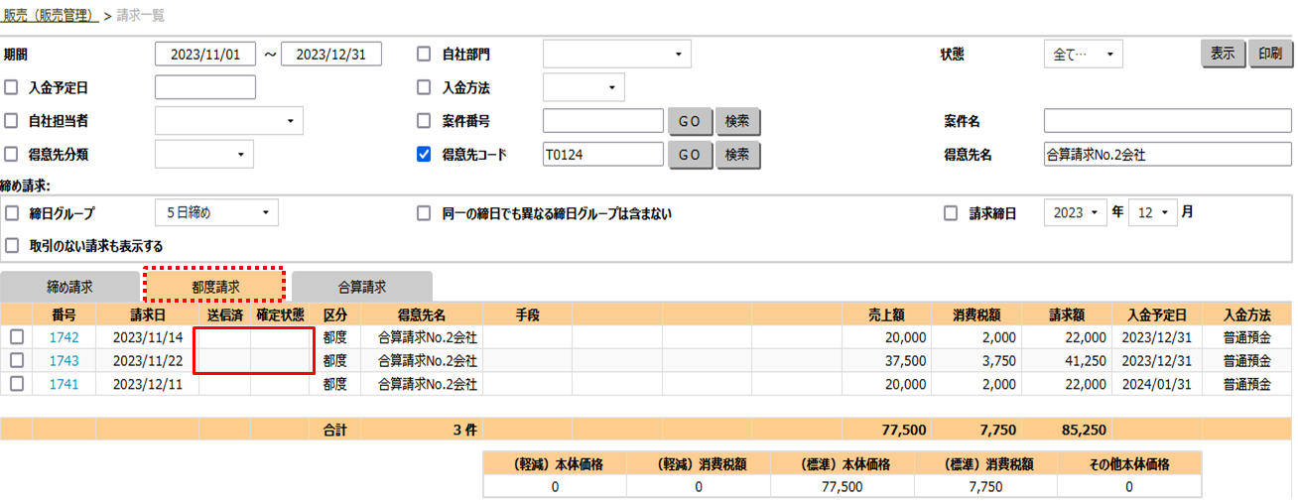Image resolution: width=1298 pixels, height=501 pixels.
Task: Select the checkbox for invoice row 1742
Action: tap(17, 337)
